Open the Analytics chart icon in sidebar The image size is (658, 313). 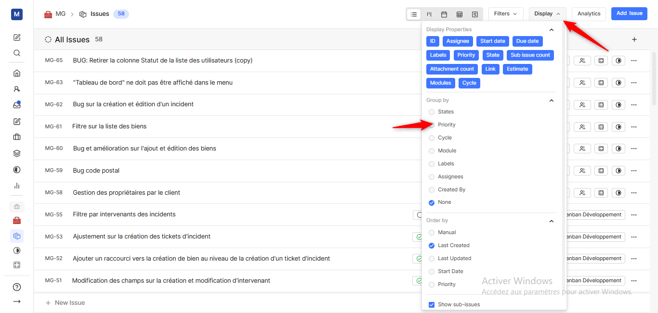(16, 186)
